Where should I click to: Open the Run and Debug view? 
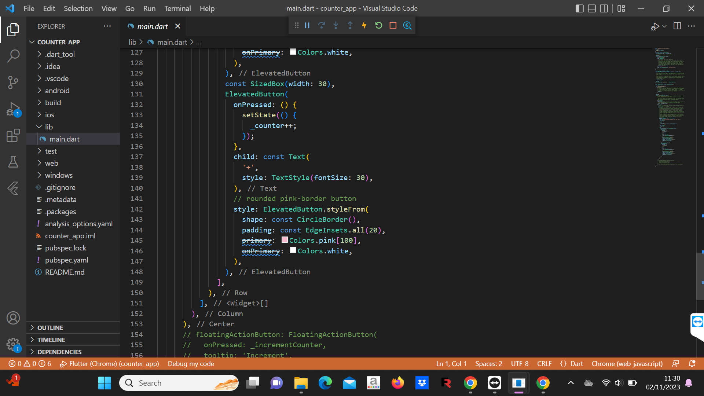coord(13,109)
